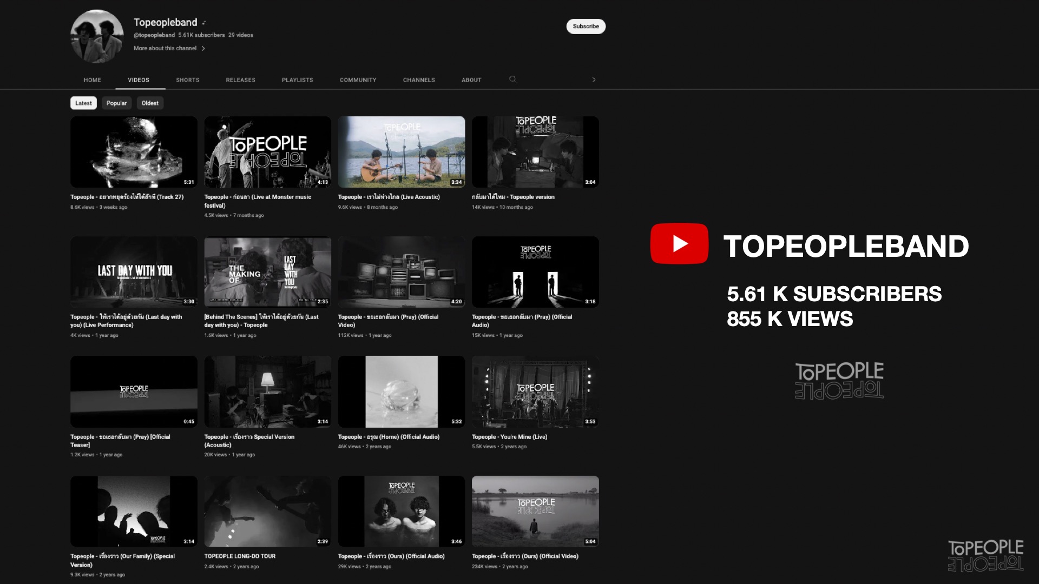This screenshot has width=1039, height=584.
Task: Select the Latest sort filter
Action: (x=83, y=103)
